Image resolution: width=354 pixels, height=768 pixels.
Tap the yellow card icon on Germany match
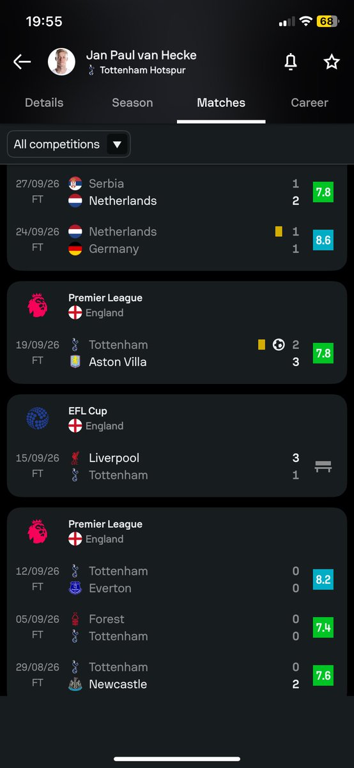(279, 232)
